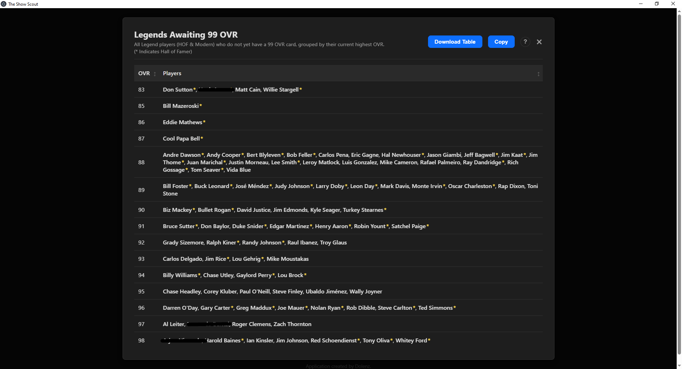This screenshot has width=682, height=369.
Task: Click the Legends Awaiting 99 OVR title
Action: pyautogui.click(x=186, y=35)
